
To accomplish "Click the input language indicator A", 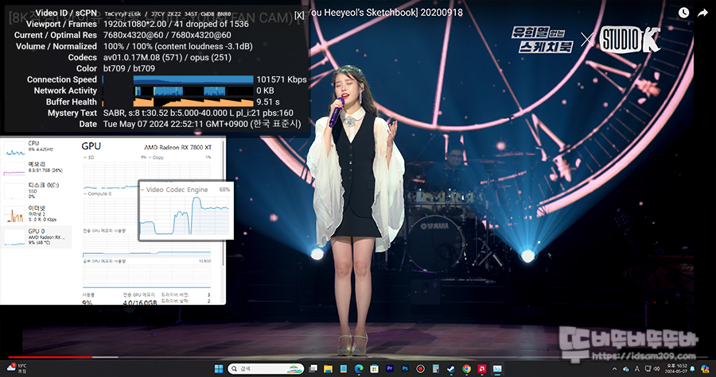I will pos(637,369).
